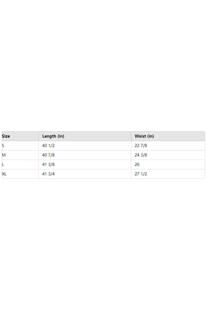Screen dimensions: 207x311
Task: Click the 3/4 fraction in XL length
Action: coord(51,174)
